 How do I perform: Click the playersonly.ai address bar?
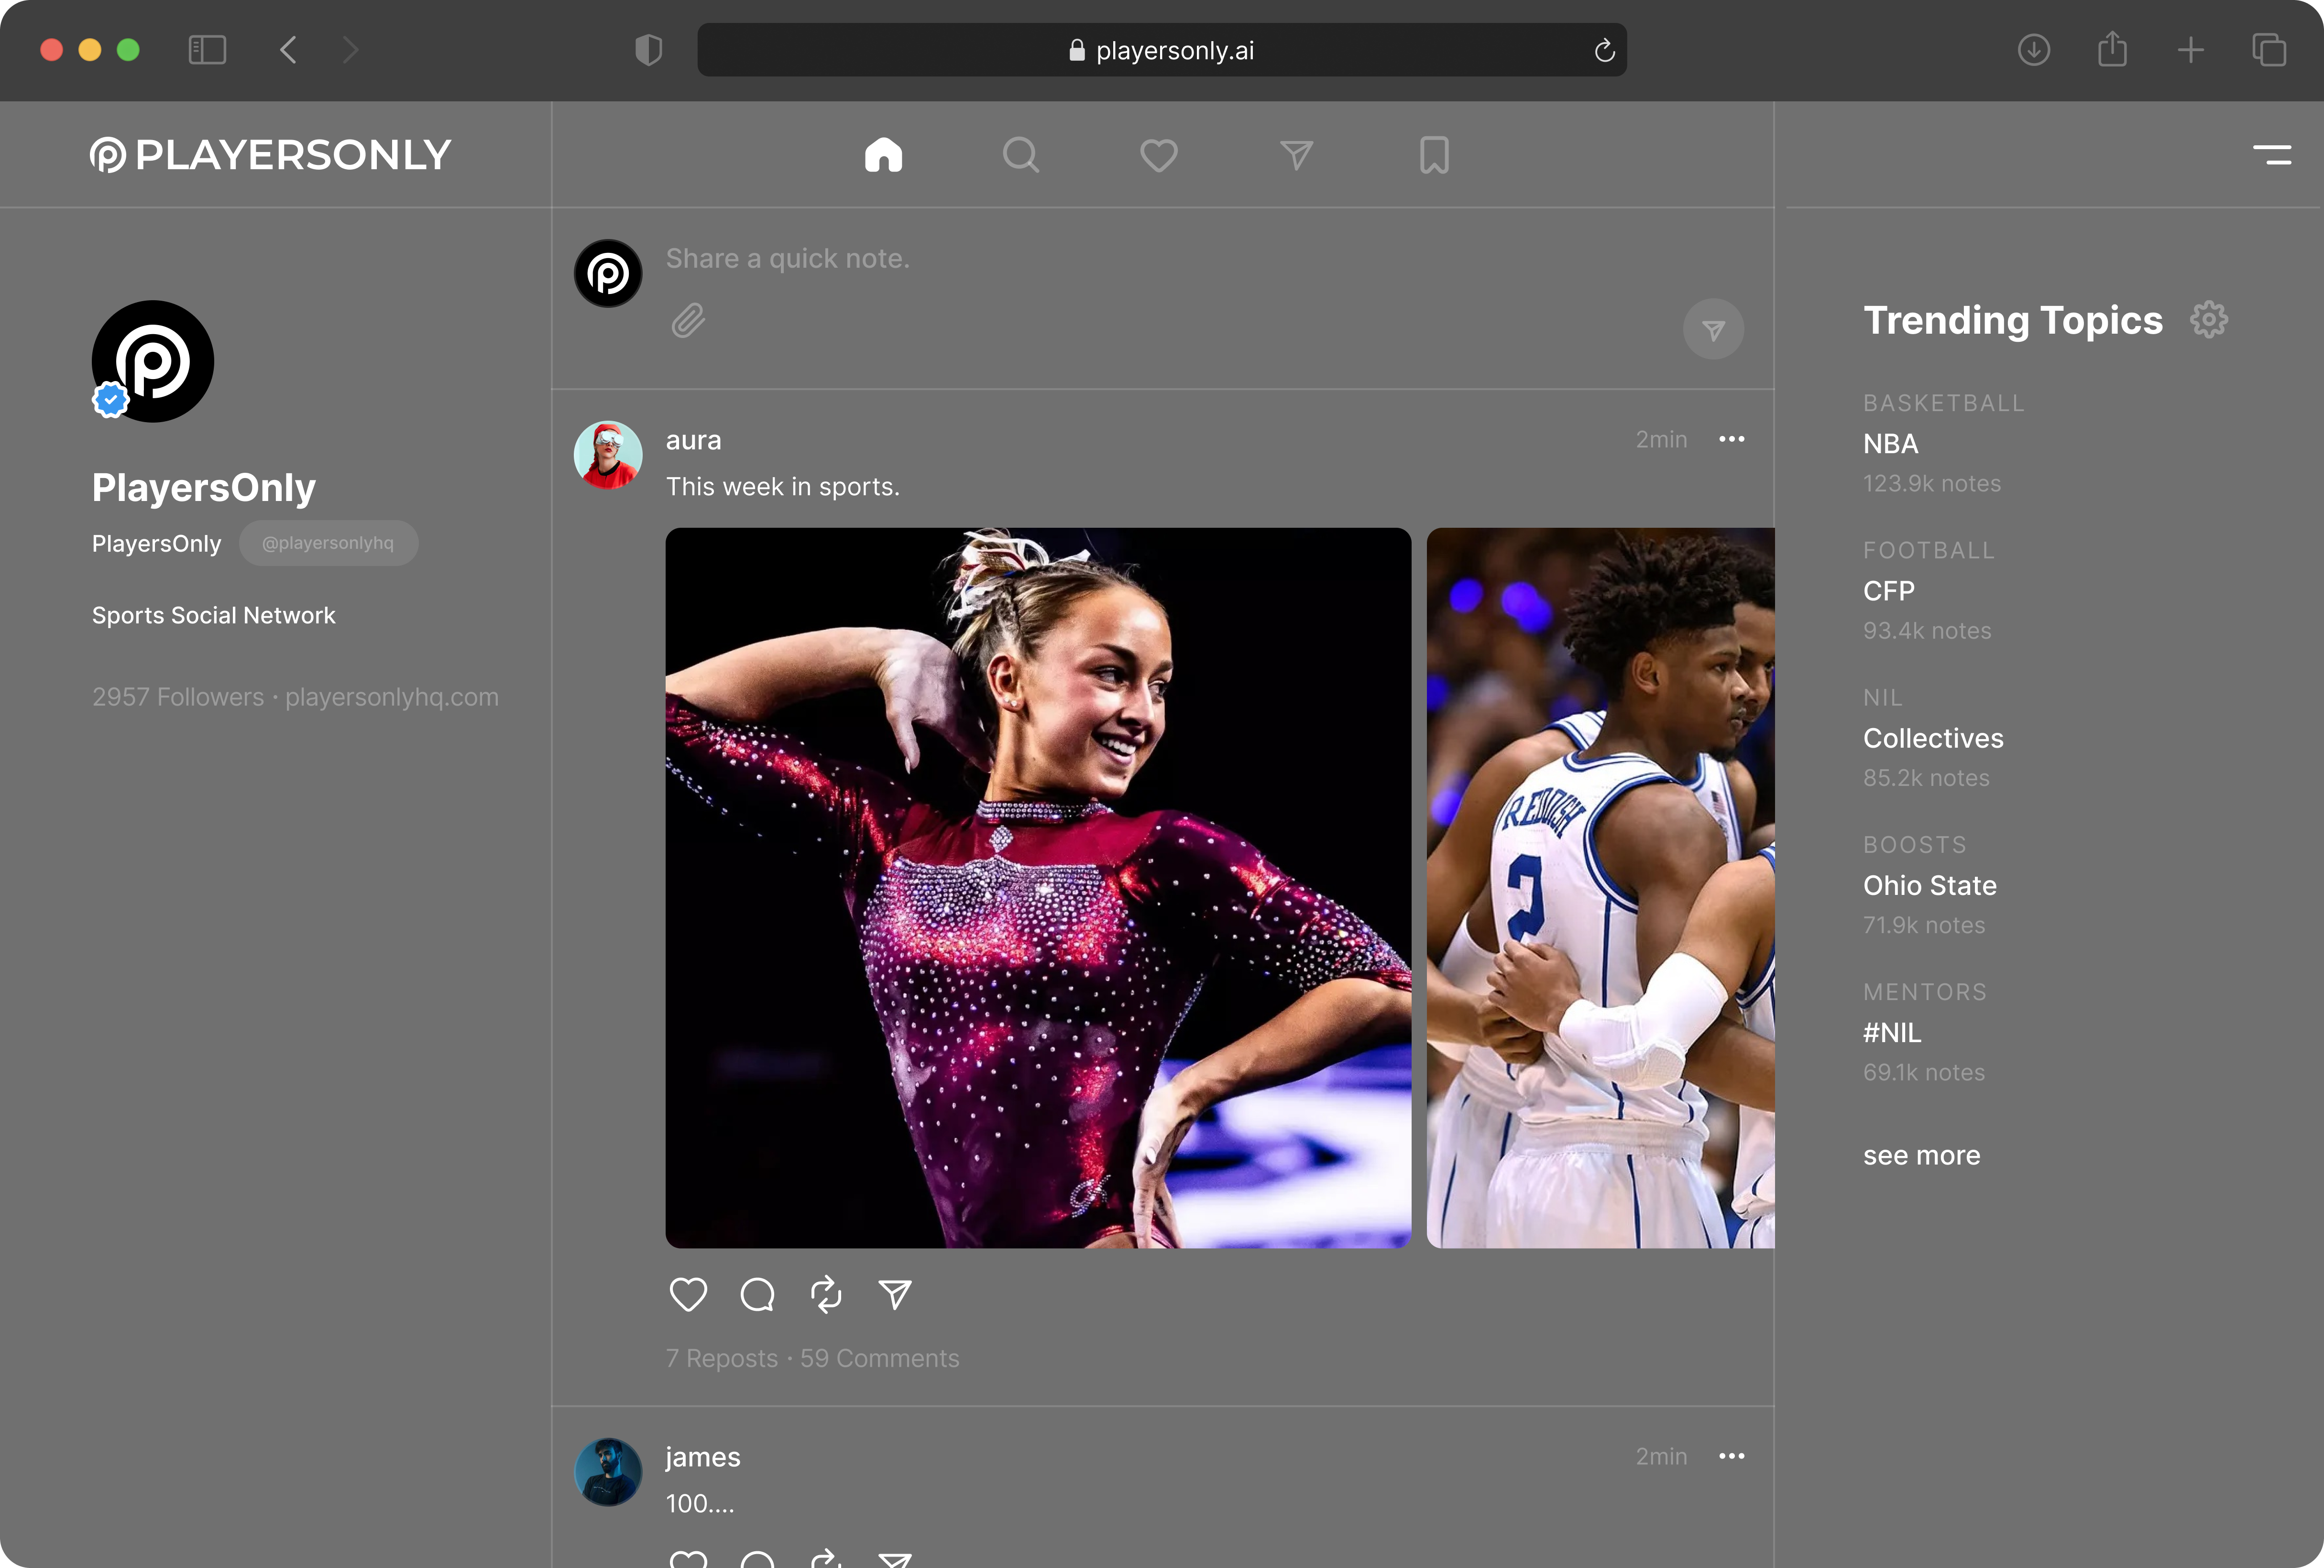(x=1161, y=50)
